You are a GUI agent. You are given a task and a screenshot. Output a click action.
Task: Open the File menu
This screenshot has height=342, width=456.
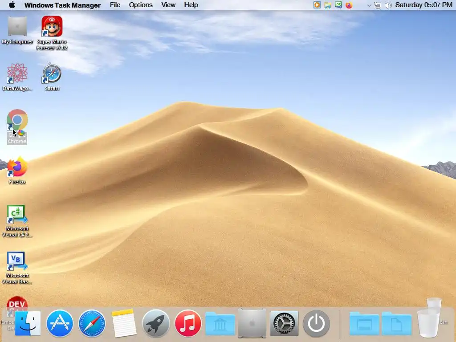115,5
